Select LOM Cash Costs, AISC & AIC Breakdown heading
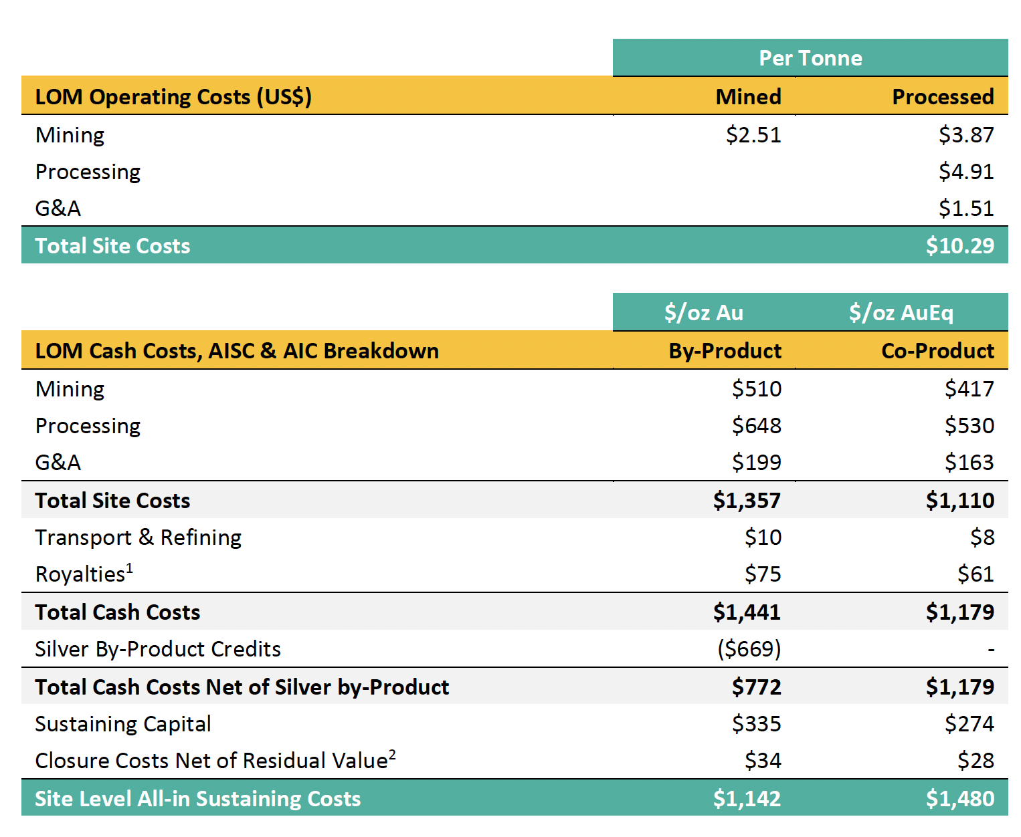1021x837 pixels. pyautogui.click(x=237, y=351)
